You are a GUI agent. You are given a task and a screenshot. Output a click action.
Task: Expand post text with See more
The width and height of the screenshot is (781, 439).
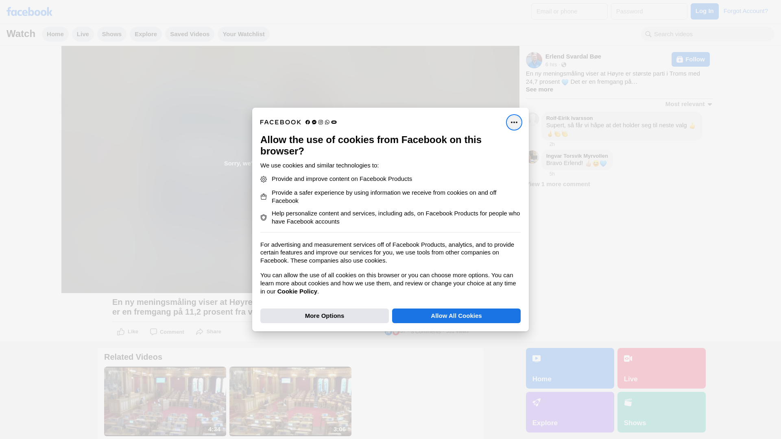pyautogui.click(x=539, y=89)
